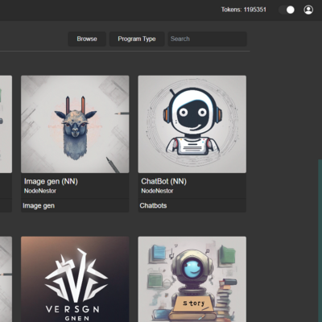Open the ChatBot (NN) robot thumbnail

pos(192,124)
